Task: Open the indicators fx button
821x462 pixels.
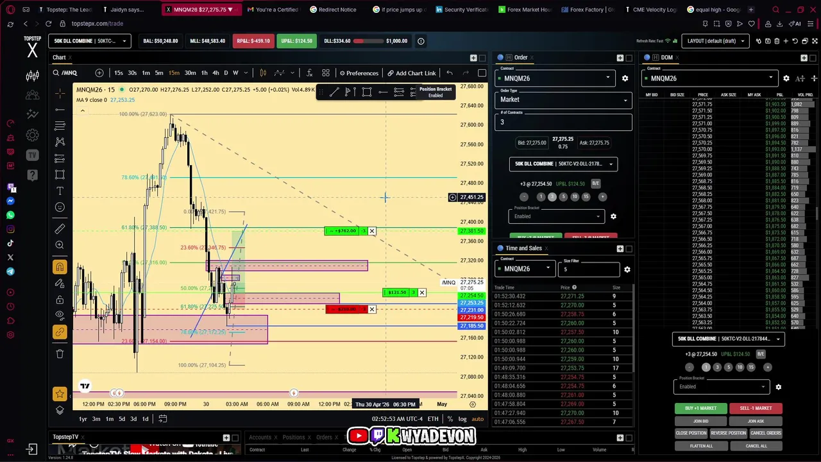Action: (x=309, y=73)
